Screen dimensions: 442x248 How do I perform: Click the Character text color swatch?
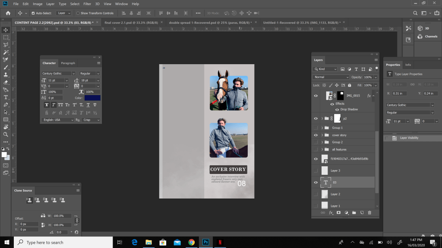(92, 98)
